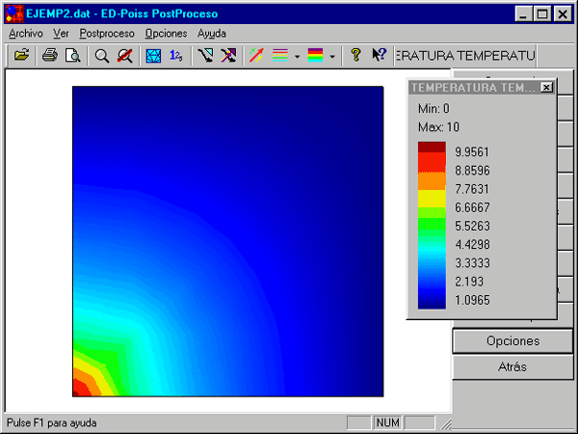Open About via yellow question mark icon

(x=355, y=55)
